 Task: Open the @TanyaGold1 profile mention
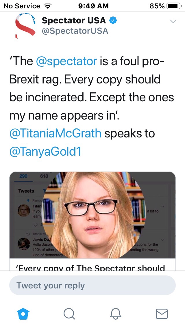[45, 152]
